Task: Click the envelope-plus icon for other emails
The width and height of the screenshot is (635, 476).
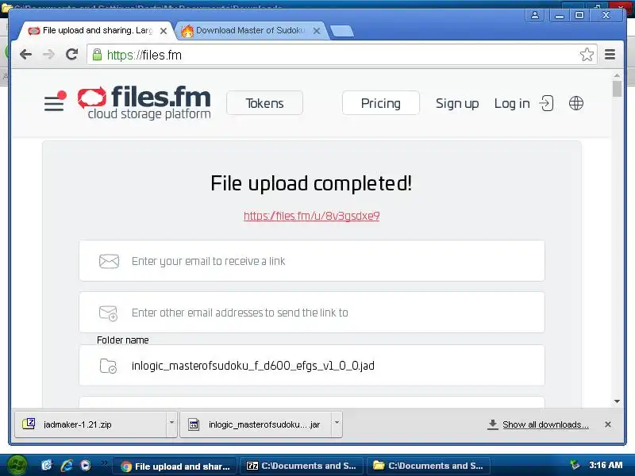Action: [108, 313]
